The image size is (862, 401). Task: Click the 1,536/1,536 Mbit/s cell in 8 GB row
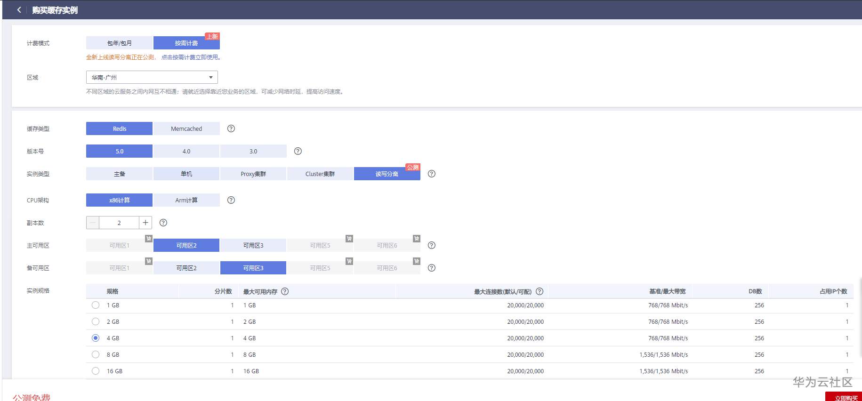(664, 354)
